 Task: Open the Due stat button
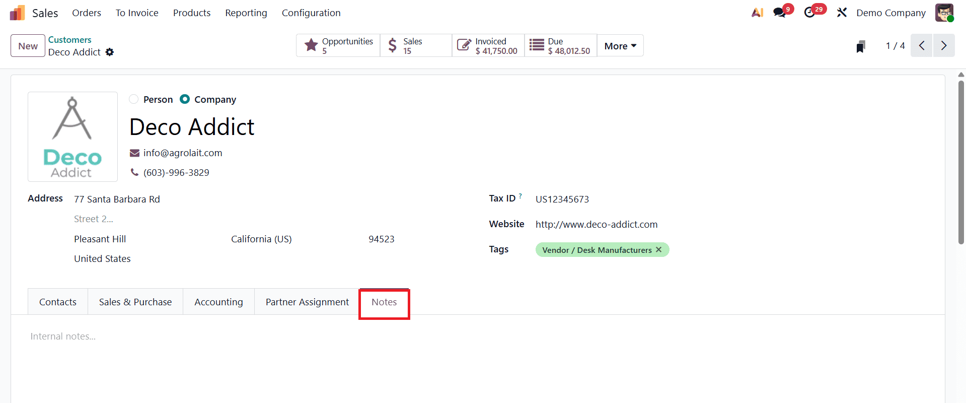pyautogui.click(x=561, y=46)
